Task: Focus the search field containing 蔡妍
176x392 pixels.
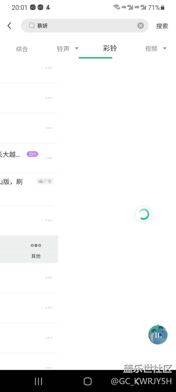Action: coord(84,26)
